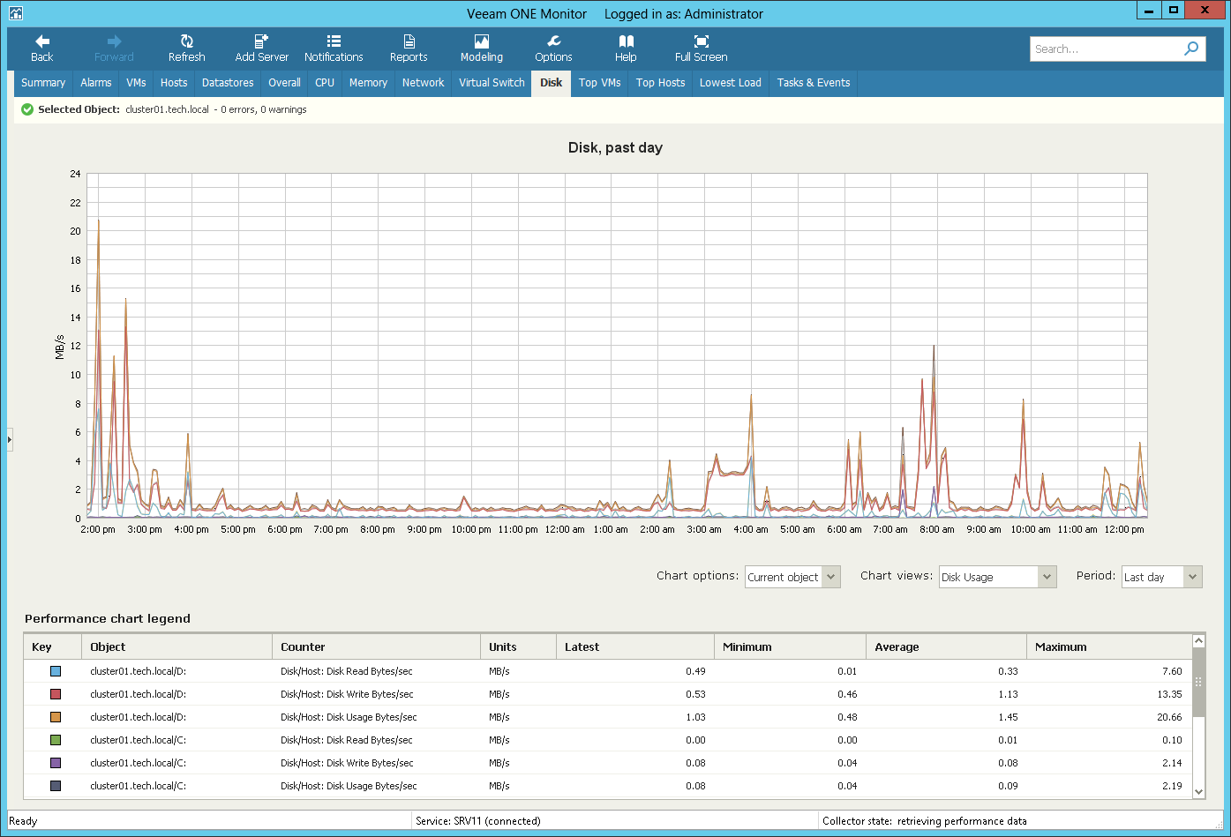
Task: Select C: Disk Write Bytes/sec counter text
Action: [347, 763]
